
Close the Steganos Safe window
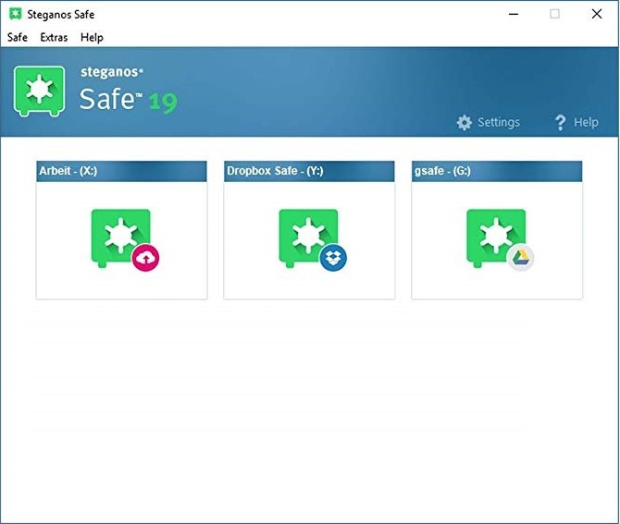[597, 14]
